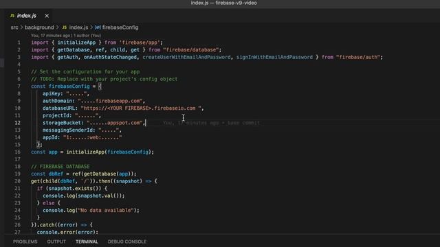Image resolution: width=440 pixels, height=247 pixels.
Task: Open the OUTPUT panel tab
Action: 56,242
